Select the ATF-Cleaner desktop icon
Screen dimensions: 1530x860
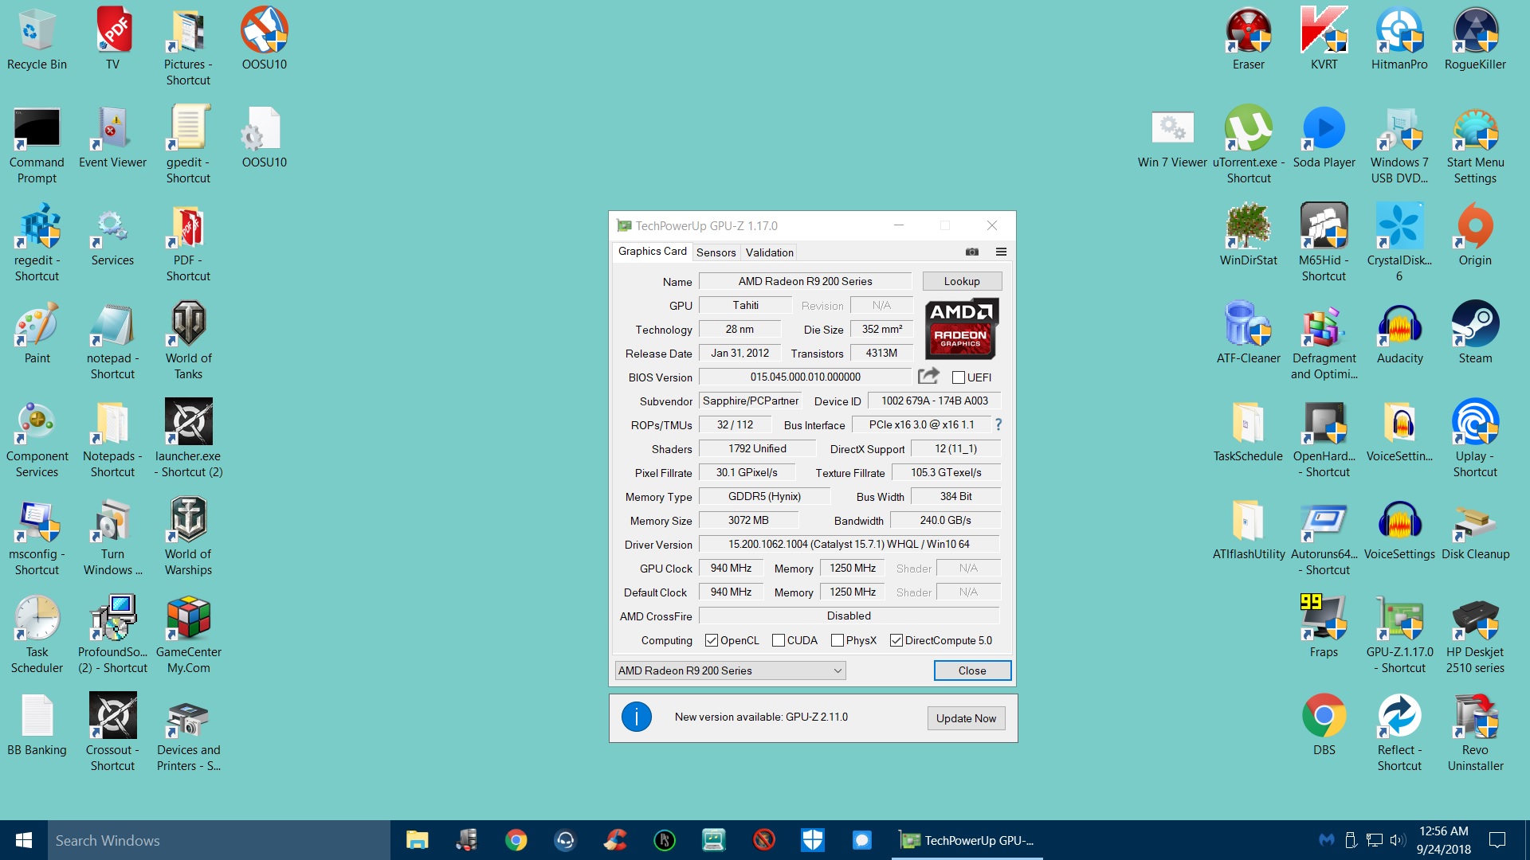(x=1248, y=333)
